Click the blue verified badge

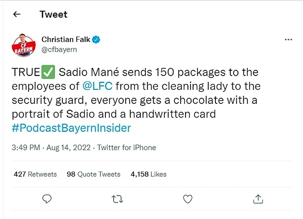click(96, 39)
